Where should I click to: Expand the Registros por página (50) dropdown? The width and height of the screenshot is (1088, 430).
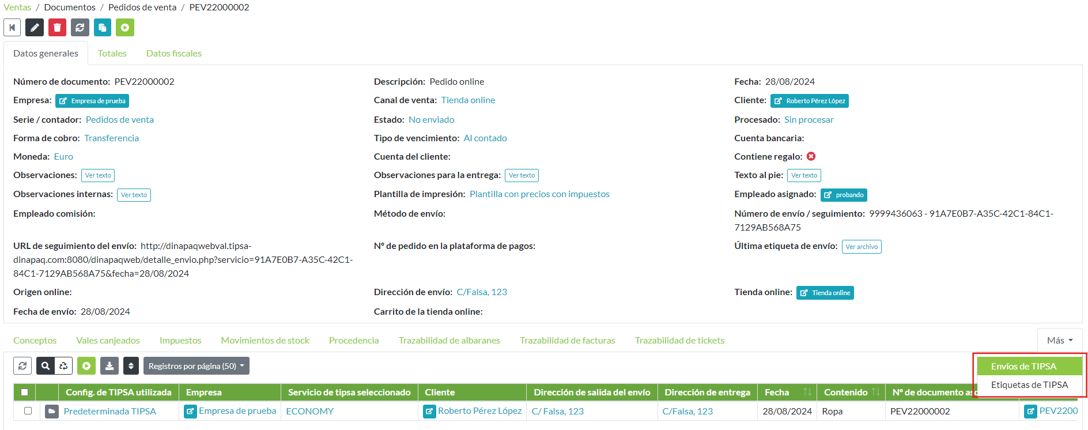[x=196, y=366]
